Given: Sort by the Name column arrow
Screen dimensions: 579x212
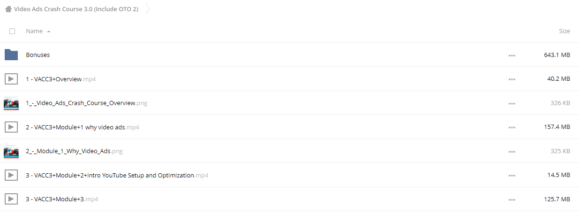Looking at the screenshot, I should 49,31.
